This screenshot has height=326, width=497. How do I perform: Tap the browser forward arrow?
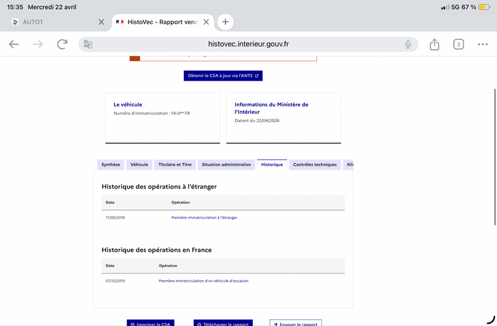pyautogui.click(x=38, y=44)
